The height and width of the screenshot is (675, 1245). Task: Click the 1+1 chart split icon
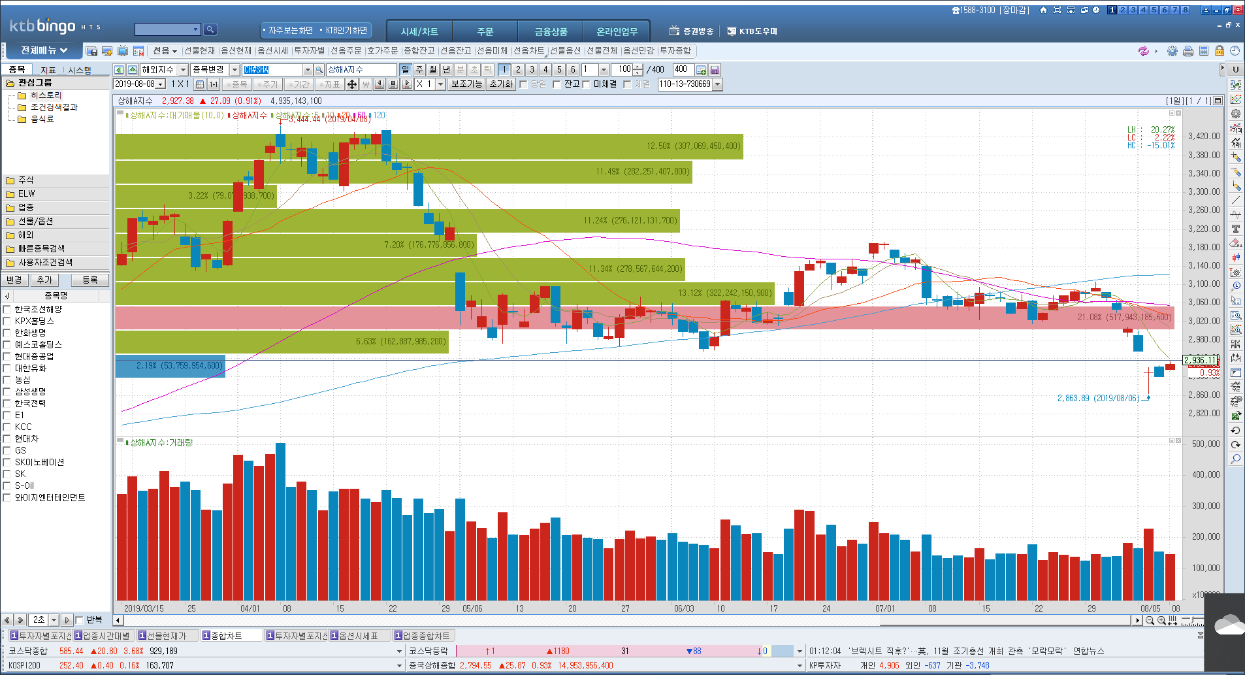point(214,84)
